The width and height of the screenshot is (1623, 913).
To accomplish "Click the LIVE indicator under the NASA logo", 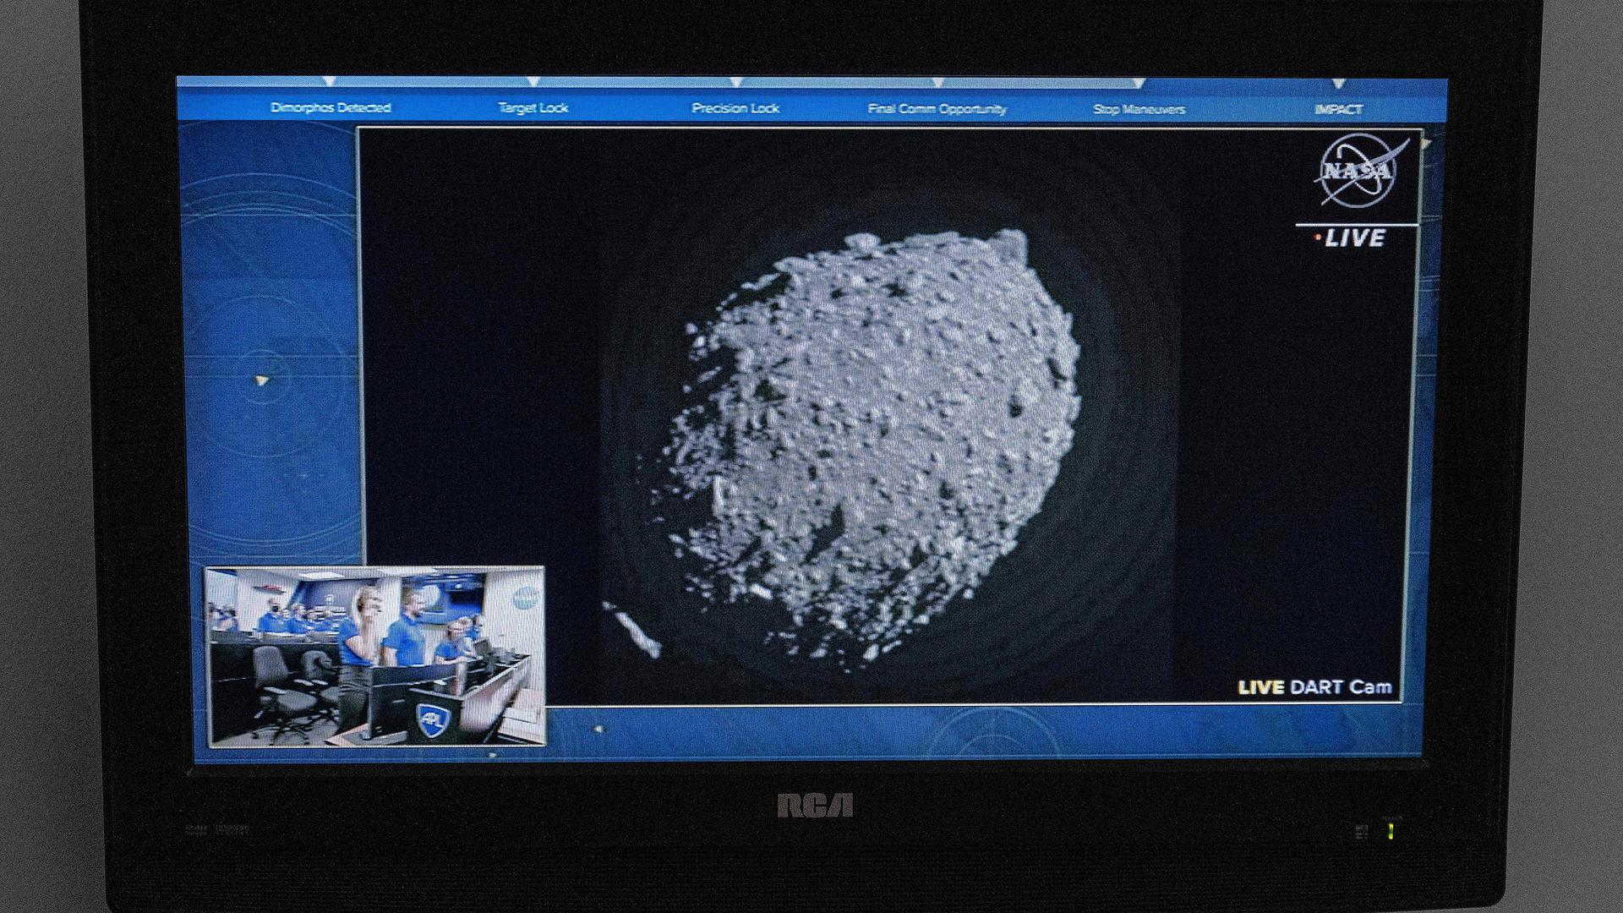I will pyautogui.click(x=1351, y=238).
